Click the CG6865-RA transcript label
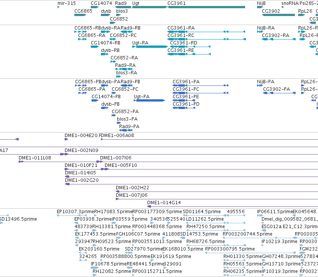This screenshot has height=277, width=318. 92,35
